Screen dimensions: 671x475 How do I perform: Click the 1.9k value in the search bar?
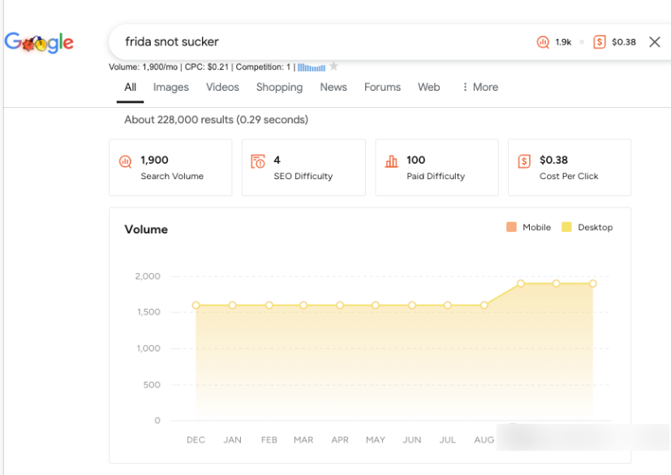563,42
